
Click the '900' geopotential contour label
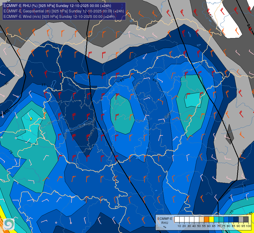[6, 112]
